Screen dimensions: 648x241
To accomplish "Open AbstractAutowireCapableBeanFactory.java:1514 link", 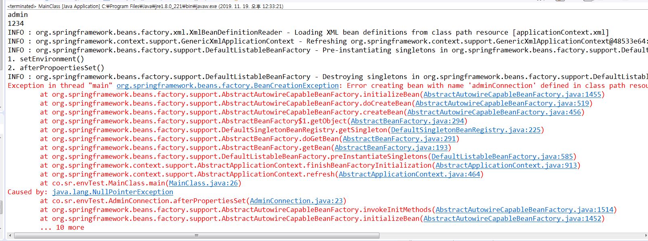I will point(524,210).
